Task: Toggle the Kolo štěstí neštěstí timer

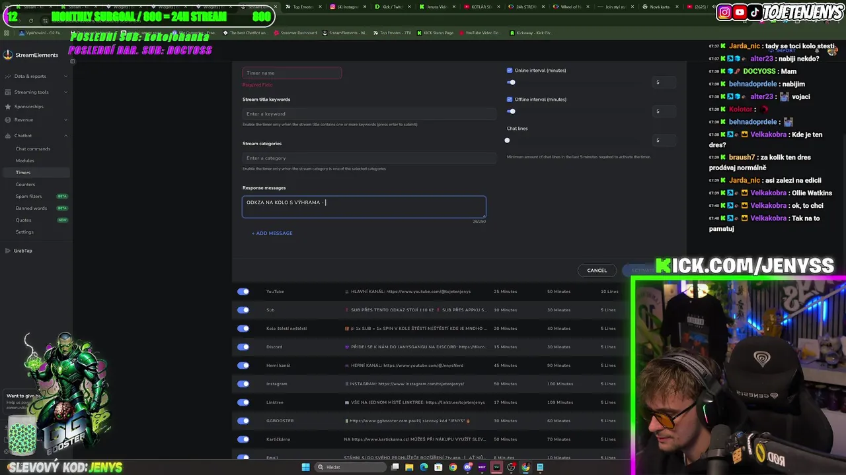Action: [243, 328]
